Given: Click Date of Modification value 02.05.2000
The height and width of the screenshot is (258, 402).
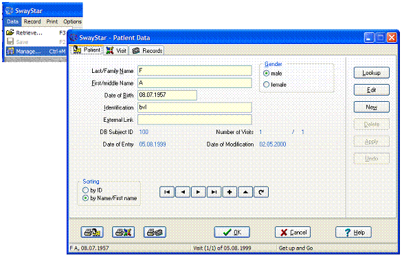Looking at the screenshot, I should click(273, 144).
